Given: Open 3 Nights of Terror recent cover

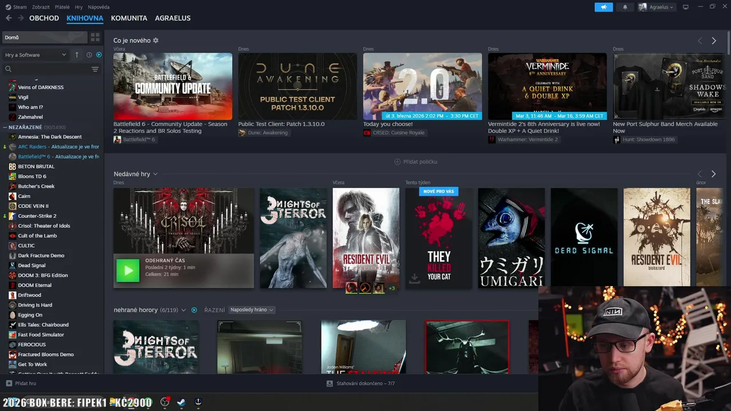Looking at the screenshot, I should (294, 238).
